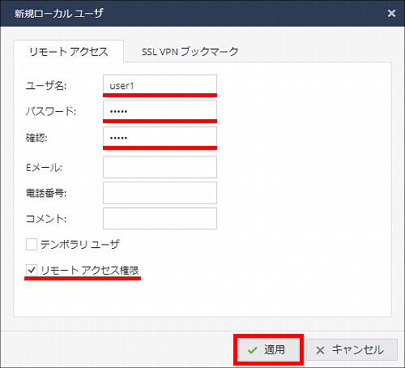Click the 適用 button

point(268,349)
